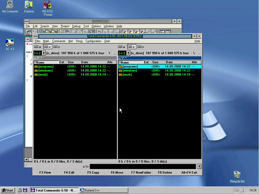259x194 pixels.
Task: Click the left panel c:\*.* path bar
Action: point(75,58)
